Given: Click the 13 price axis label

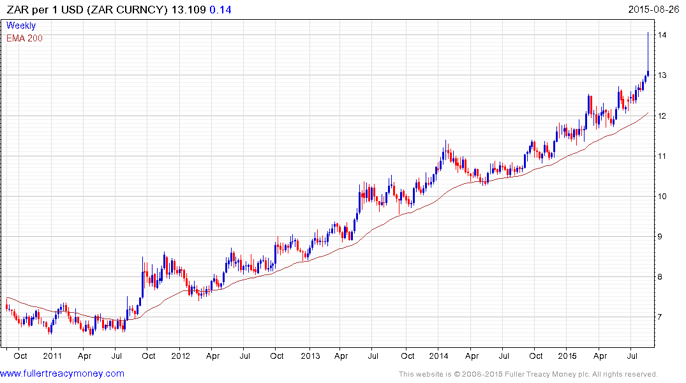Looking at the screenshot, I should [x=662, y=75].
